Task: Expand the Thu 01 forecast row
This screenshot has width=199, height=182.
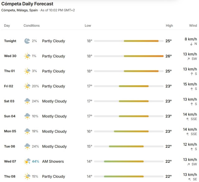Action: [x=99, y=71]
